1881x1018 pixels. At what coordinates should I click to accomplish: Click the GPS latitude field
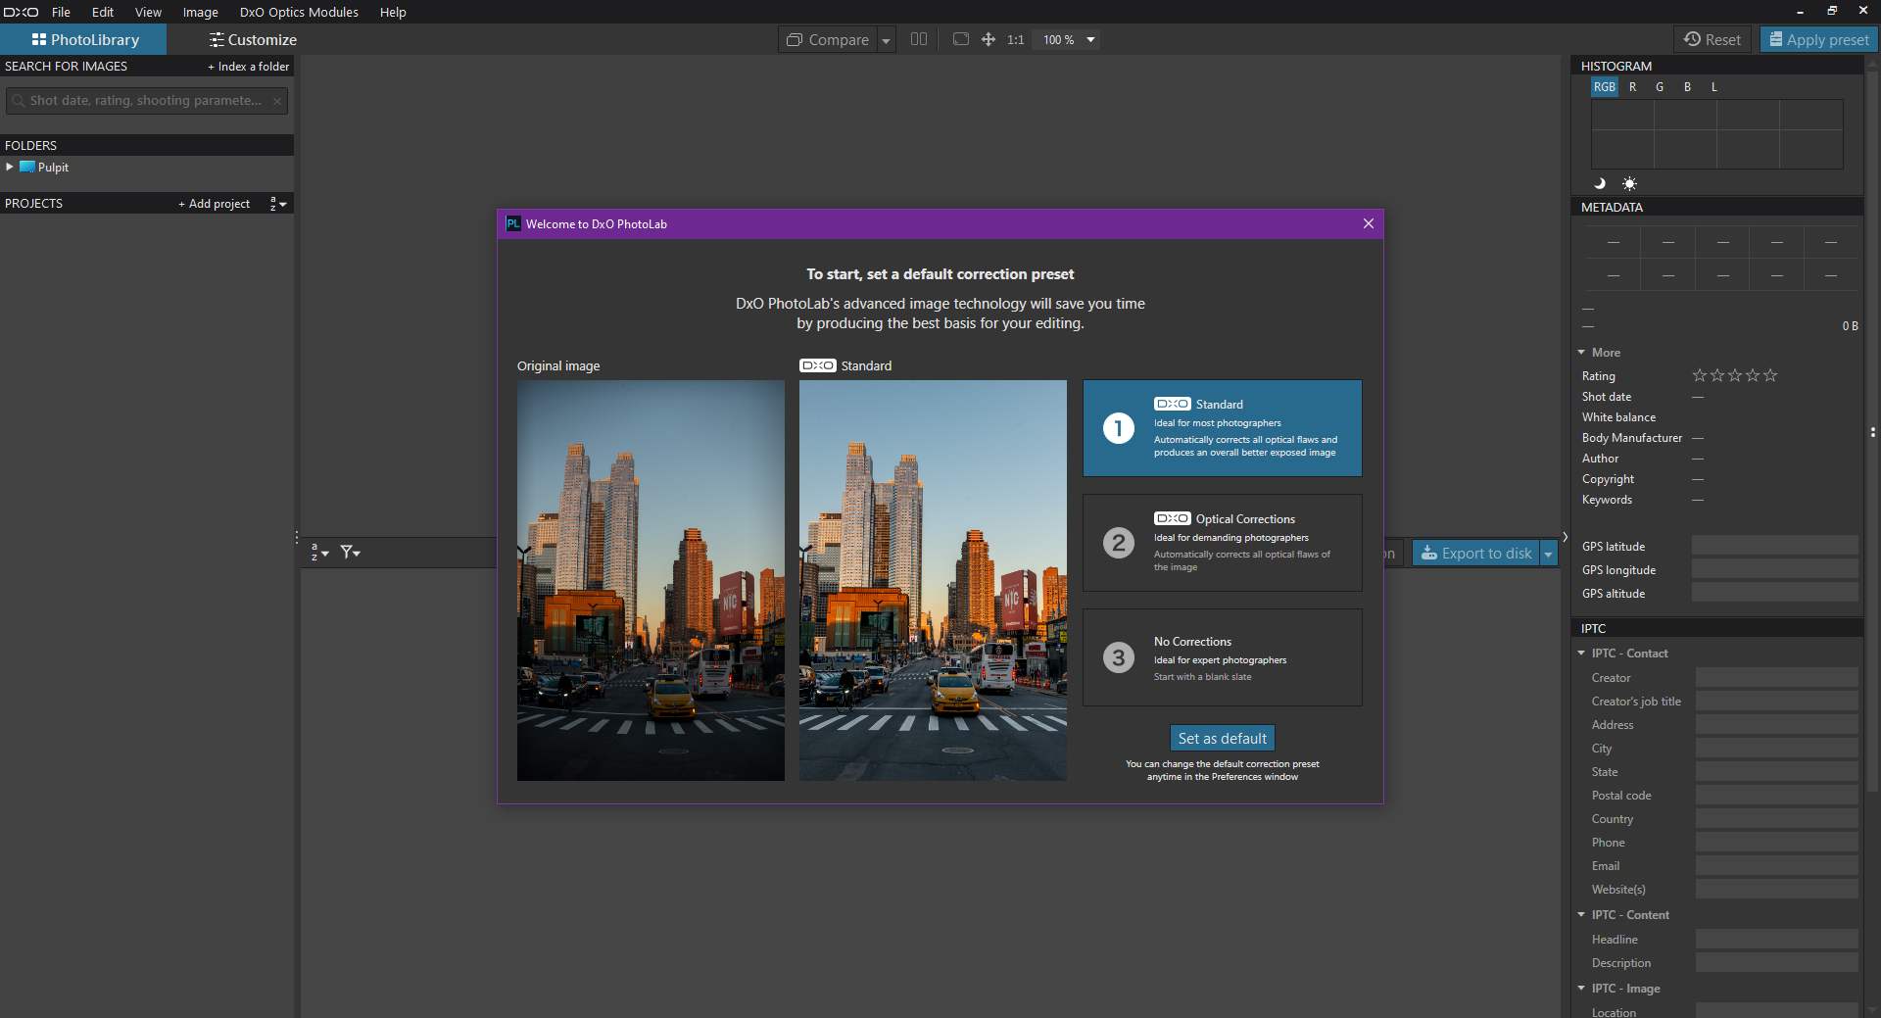(x=1774, y=546)
